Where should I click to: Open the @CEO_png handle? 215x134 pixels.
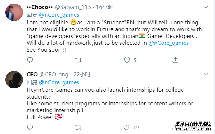pos(54,75)
